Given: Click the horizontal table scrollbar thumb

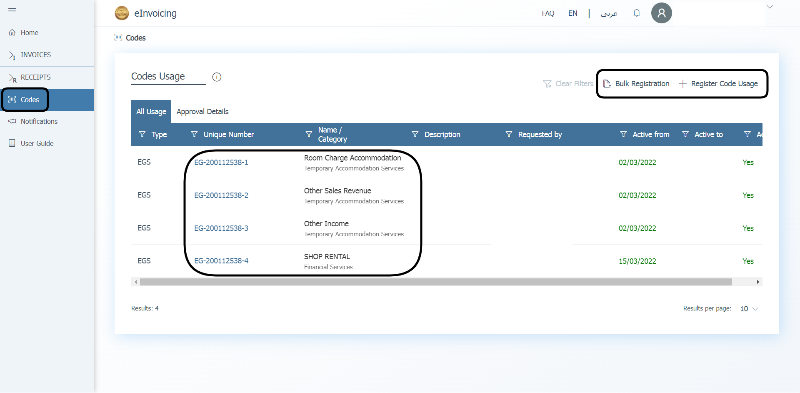Looking at the screenshot, I should [x=436, y=282].
